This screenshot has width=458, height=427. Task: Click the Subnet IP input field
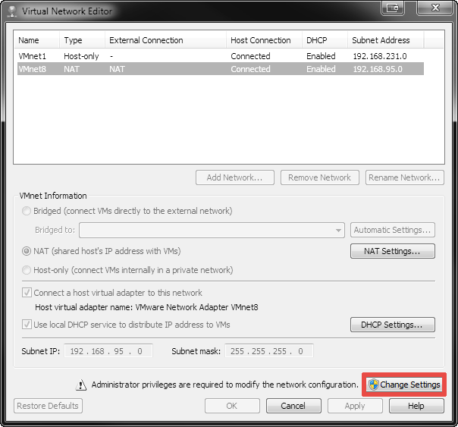click(108, 350)
